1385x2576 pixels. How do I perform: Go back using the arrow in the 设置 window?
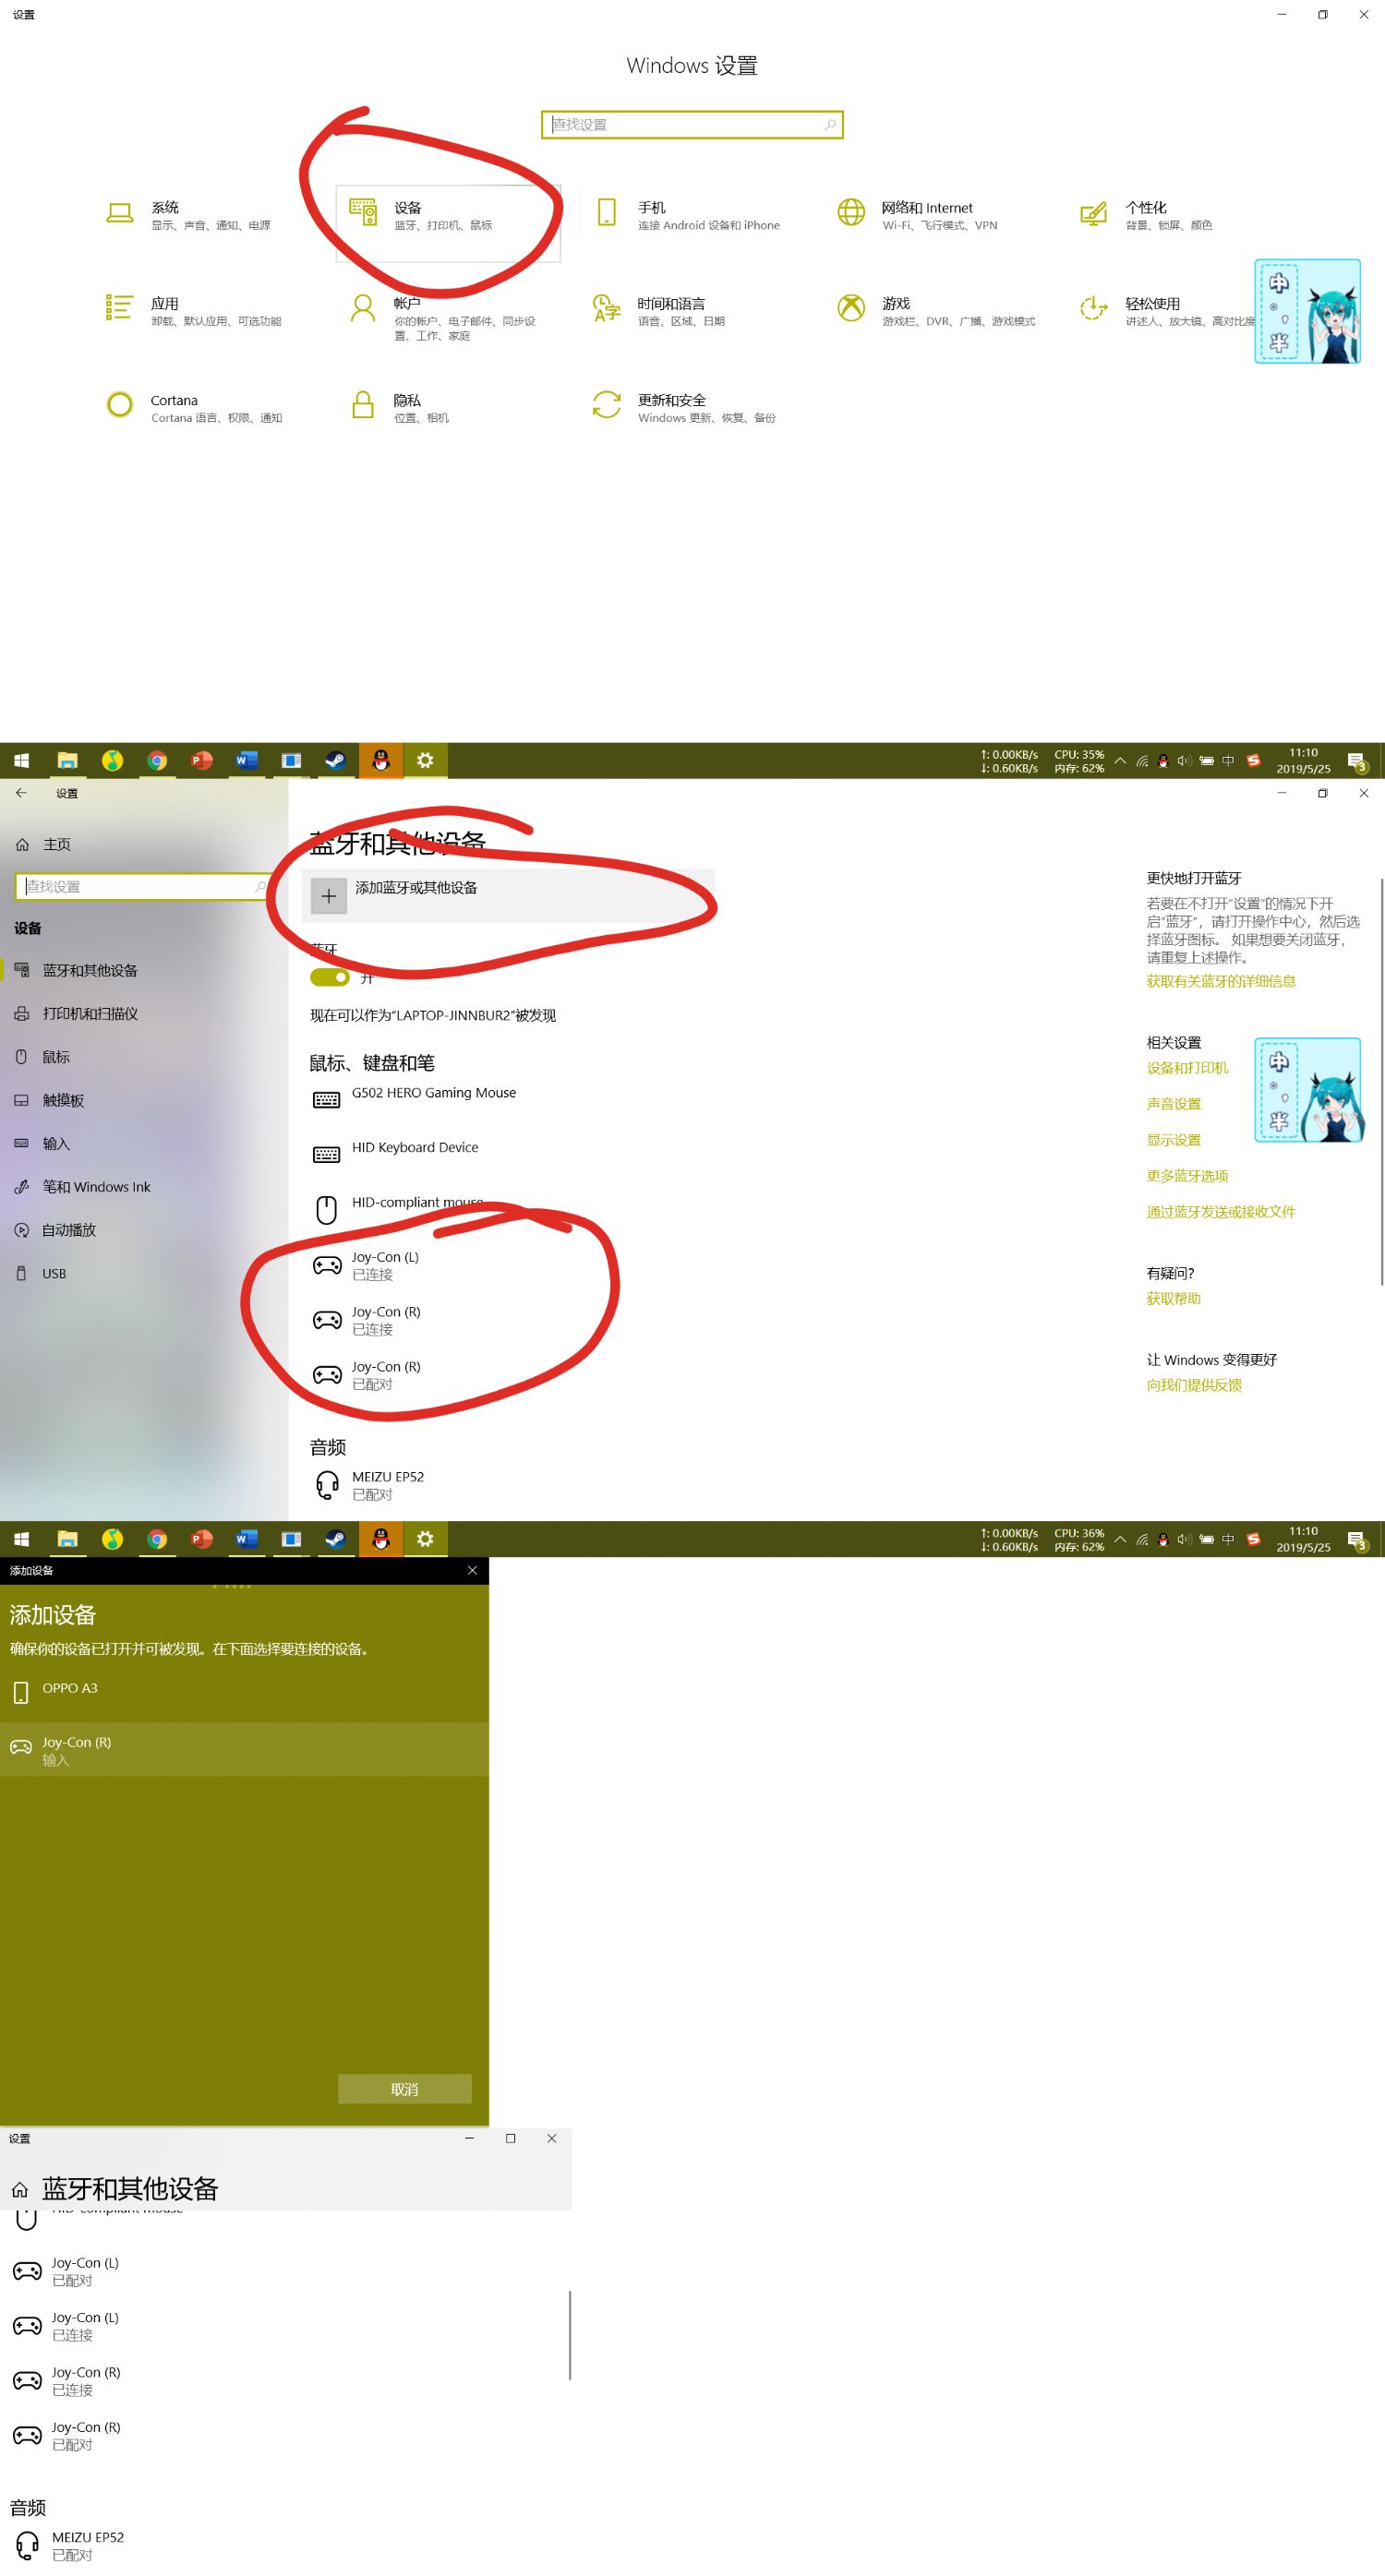point(21,793)
